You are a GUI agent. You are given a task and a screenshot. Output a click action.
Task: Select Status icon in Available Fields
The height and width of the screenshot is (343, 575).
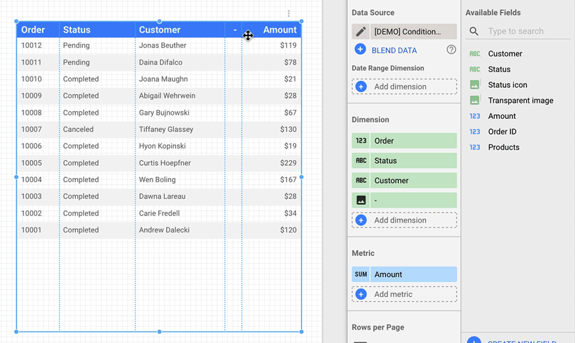(507, 84)
